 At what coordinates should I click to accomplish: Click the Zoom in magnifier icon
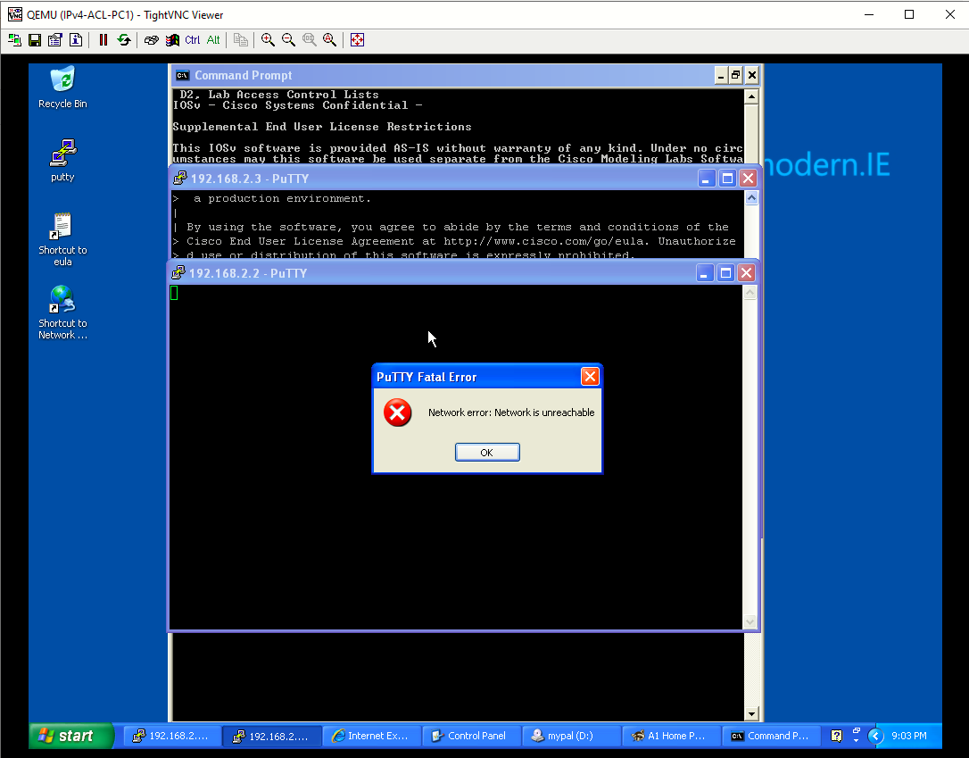coord(268,40)
